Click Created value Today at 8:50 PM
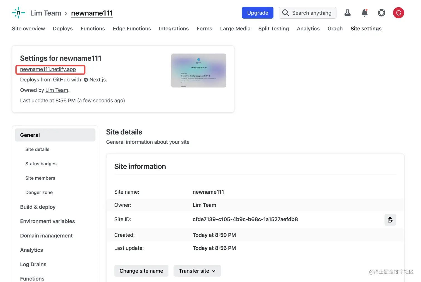This screenshot has height=282, width=421. coord(214,235)
